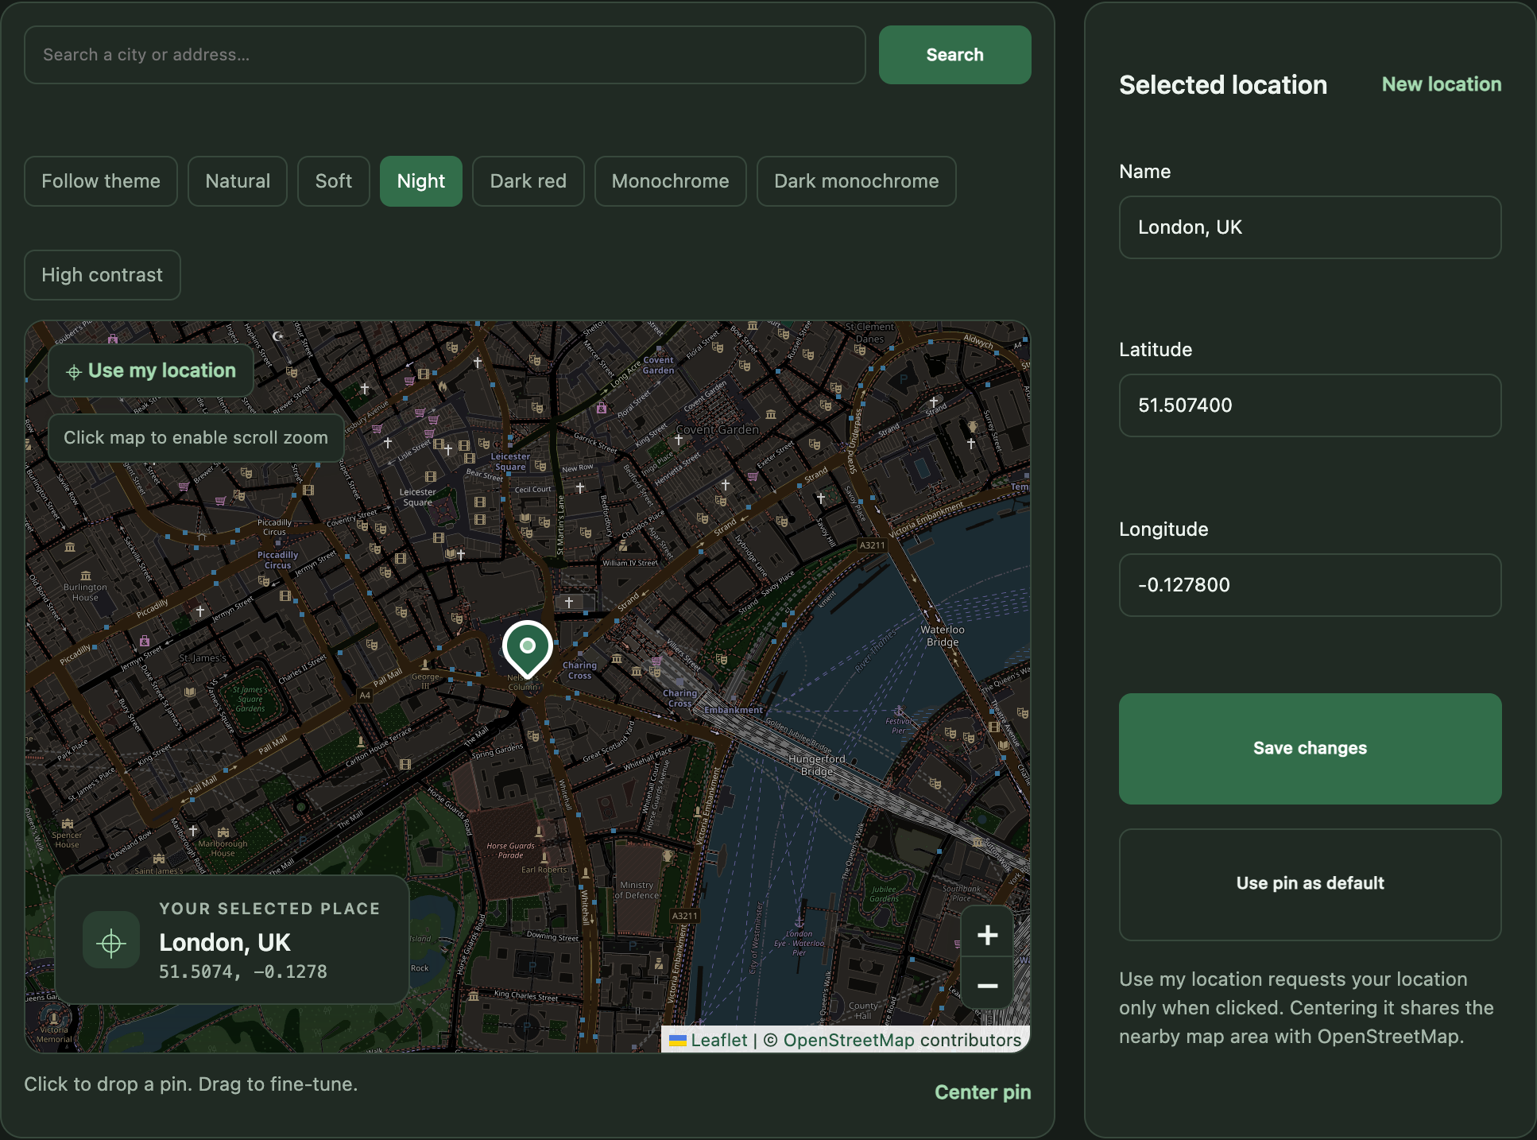Click the Burlington House label on map
This screenshot has height=1140, width=1537.
(85, 592)
